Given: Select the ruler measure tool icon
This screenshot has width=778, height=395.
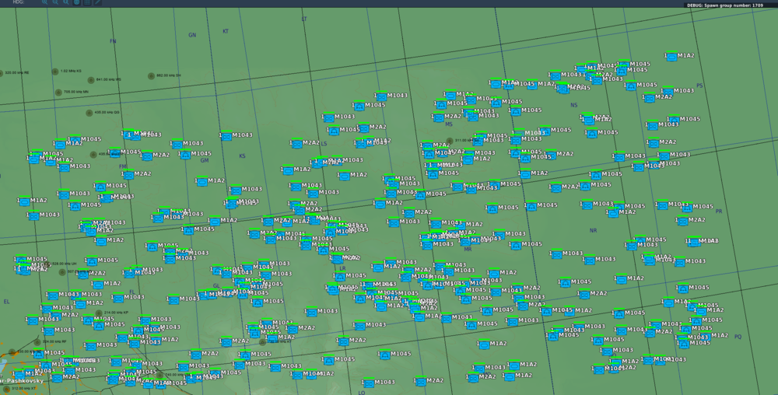Looking at the screenshot, I should [98, 2].
